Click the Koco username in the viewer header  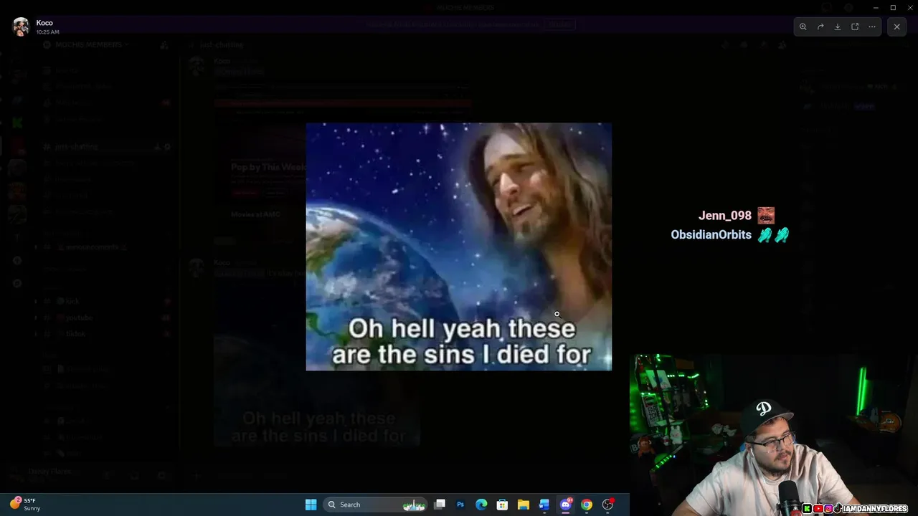pos(44,23)
